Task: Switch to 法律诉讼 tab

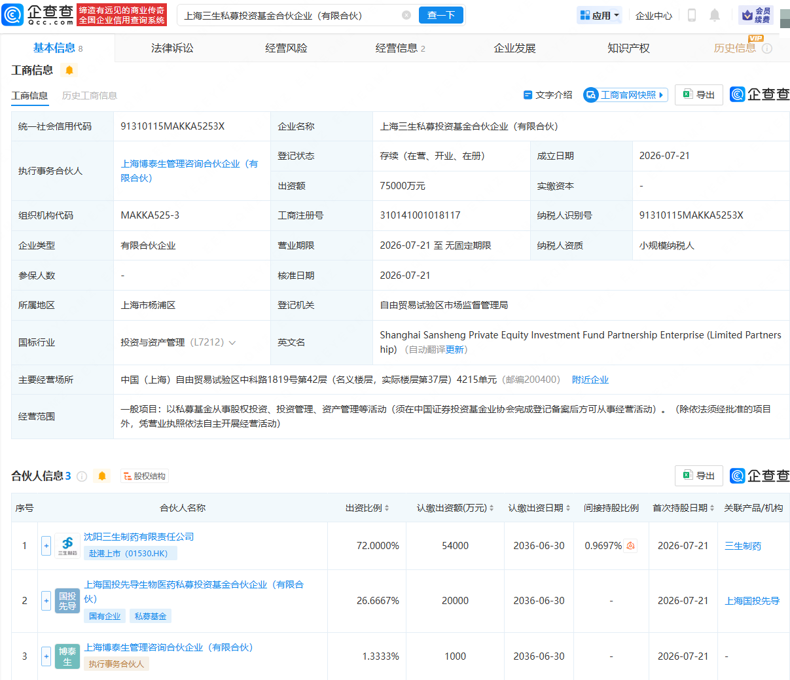Action: [x=172, y=48]
